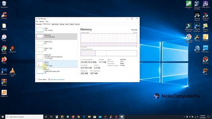This screenshot has height=119, width=212.
Task: Open the View menu in Task Manager
Action: click(x=47, y=21)
